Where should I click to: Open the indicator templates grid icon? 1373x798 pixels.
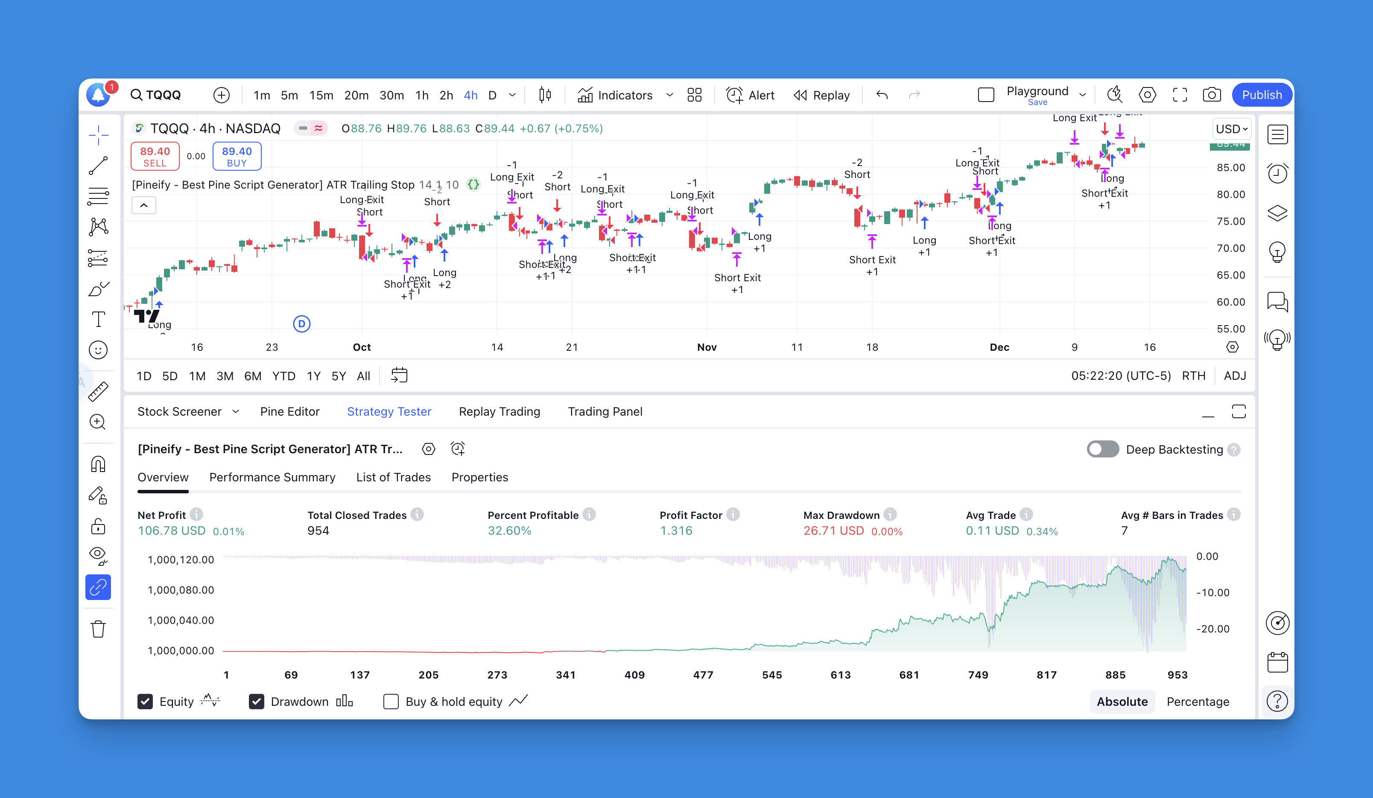[694, 95]
